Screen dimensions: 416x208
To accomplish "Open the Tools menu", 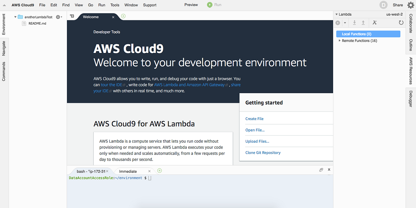I will (x=115, y=5).
